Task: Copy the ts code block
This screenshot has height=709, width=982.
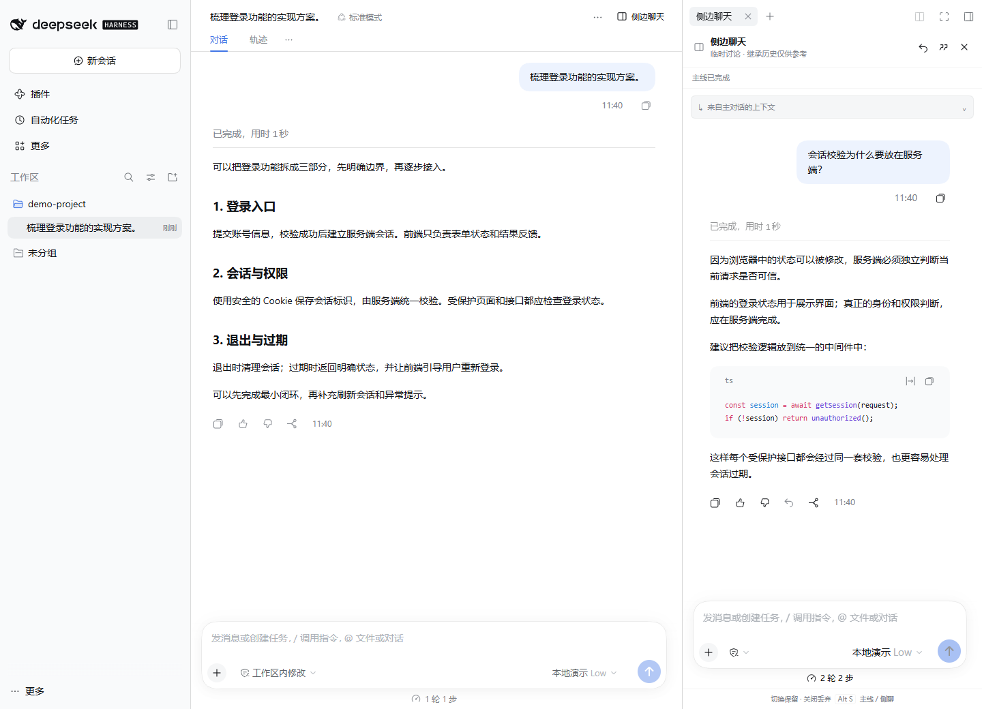Action: 929,381
